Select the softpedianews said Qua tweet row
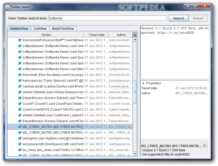This screenshot has height=166, width=218. pos(70,58)
